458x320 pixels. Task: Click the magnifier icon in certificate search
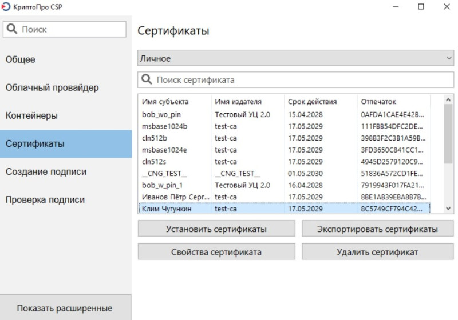147,79
